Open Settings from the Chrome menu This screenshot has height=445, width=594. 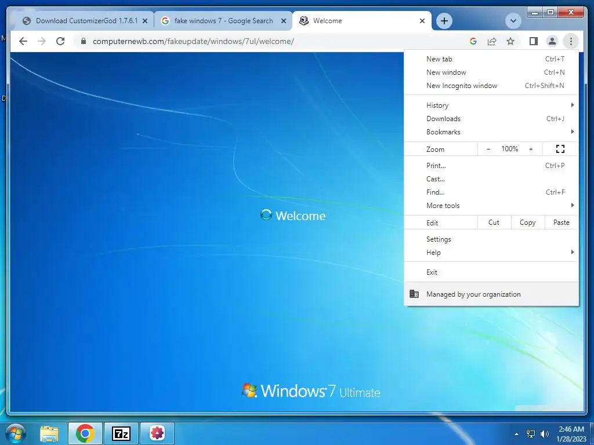491,239
